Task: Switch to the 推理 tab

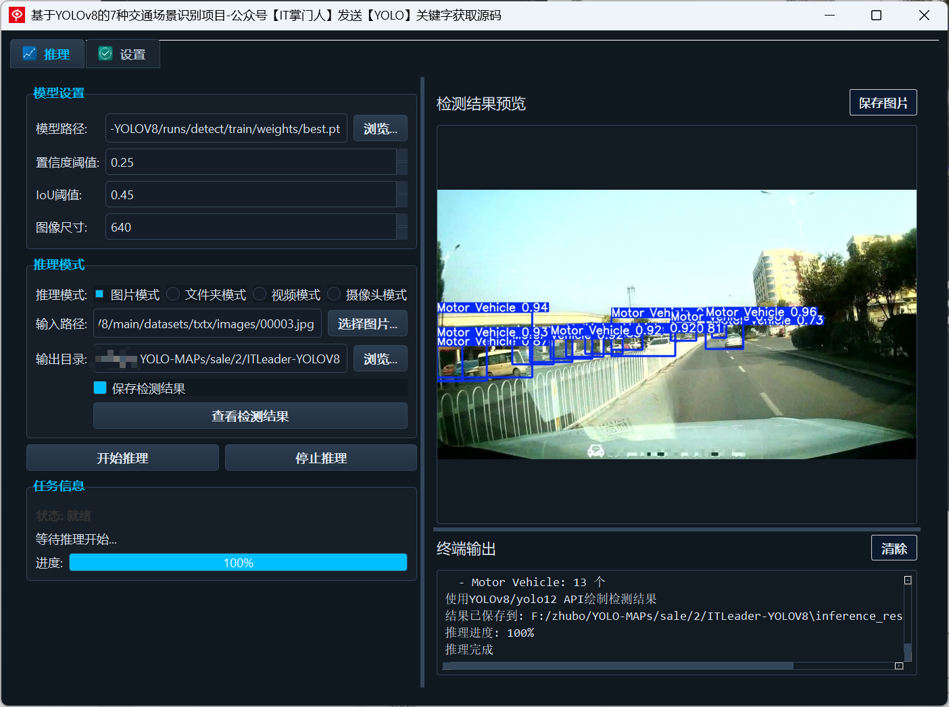Action: pos(47,53)
